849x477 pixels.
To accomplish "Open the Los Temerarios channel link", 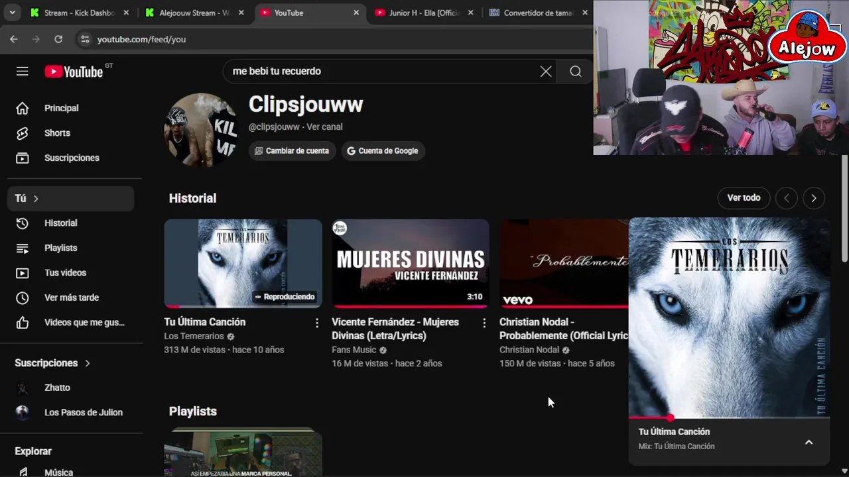I will (194, 337).
